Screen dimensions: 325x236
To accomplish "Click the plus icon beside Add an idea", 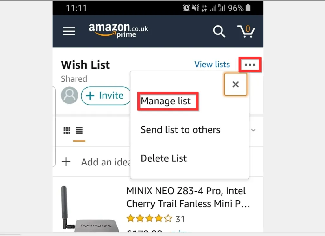I will [66, 162].
